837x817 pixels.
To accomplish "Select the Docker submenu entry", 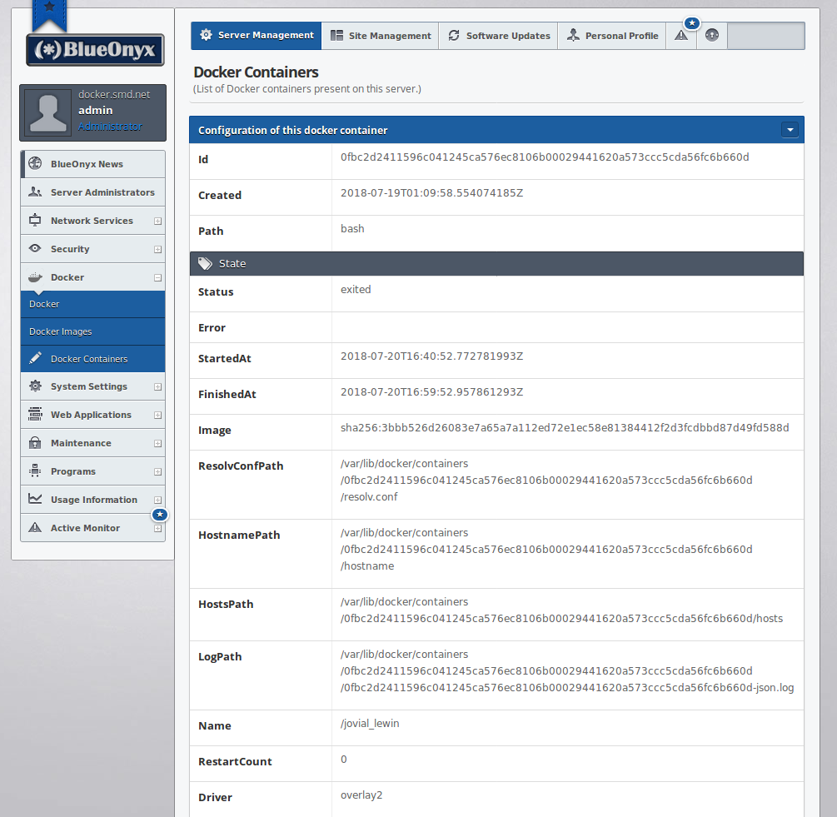I will pyautogui.click(x=93, y=304).
